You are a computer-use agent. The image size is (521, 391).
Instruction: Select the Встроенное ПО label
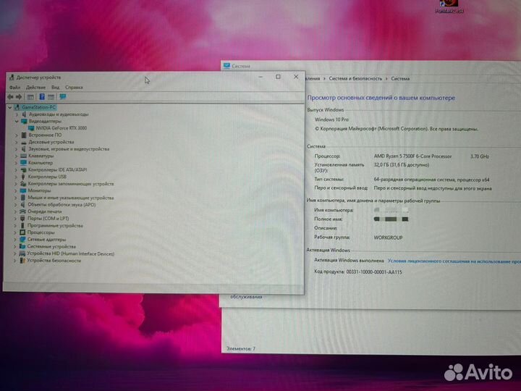click(45, 135)
